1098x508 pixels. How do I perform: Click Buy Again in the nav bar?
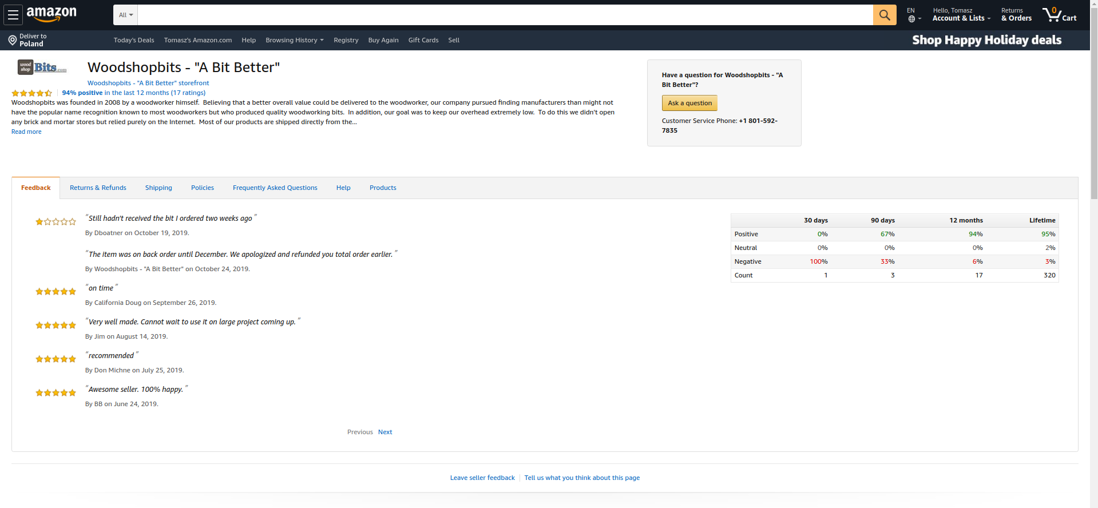(383, 40)
